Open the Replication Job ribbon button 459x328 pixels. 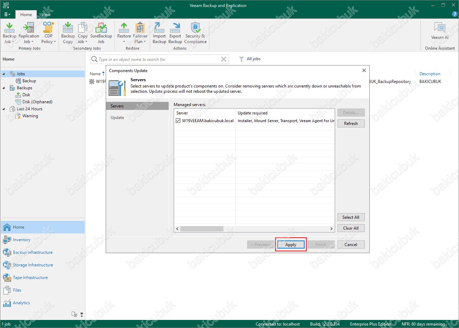click(x=29, y=33)
